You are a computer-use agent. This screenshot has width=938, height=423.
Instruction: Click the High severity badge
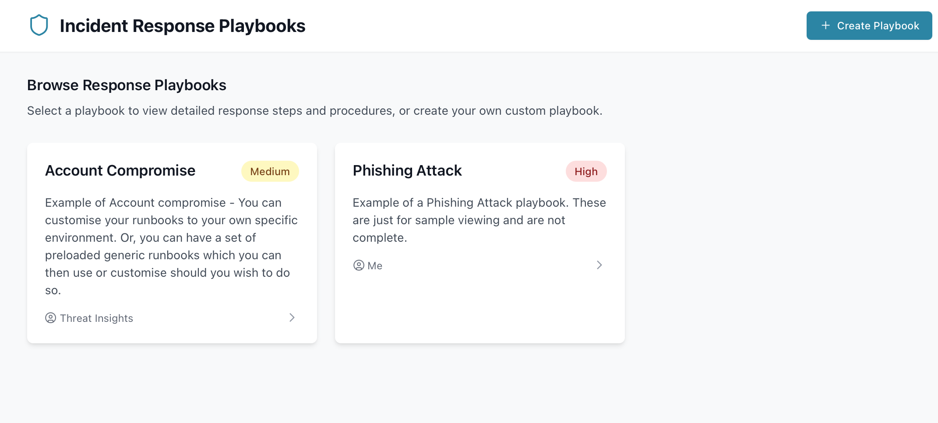click(586, 172)
